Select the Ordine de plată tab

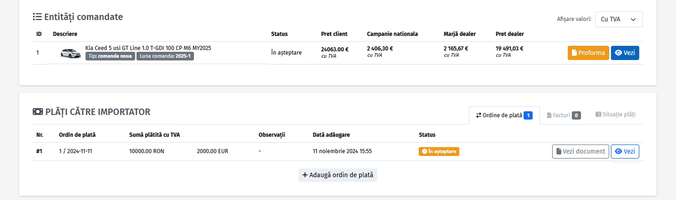(504, 115)
